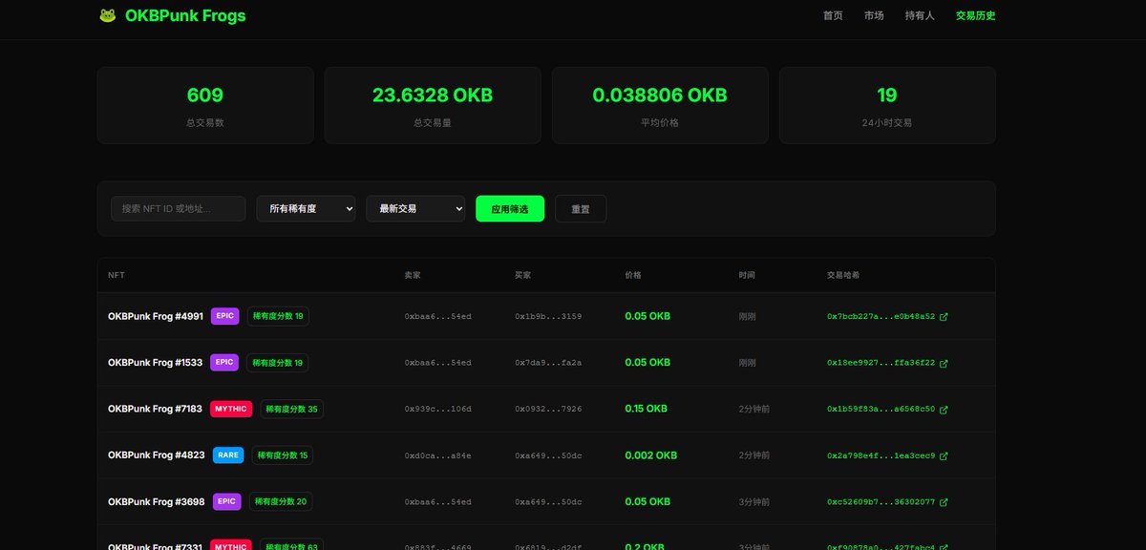The width and height of the screenshot is (1146, 550).
Task: Click 稀有度分数 20 tag on Frog #3698
Action: [x=280, y=501]
